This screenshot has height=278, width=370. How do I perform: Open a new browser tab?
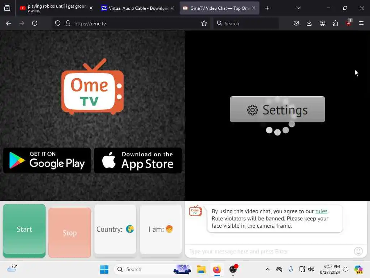click(x=267, y=8)
